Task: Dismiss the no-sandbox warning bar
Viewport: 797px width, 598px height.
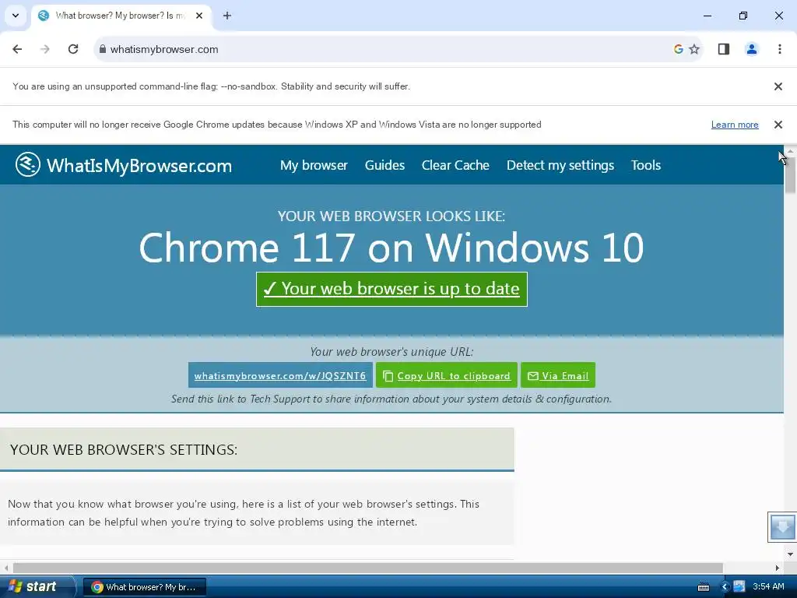Action: 778,86
